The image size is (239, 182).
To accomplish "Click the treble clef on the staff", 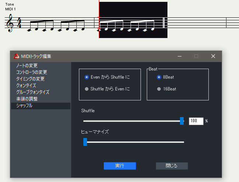I will pyautogui.click(x=10, y=23).
